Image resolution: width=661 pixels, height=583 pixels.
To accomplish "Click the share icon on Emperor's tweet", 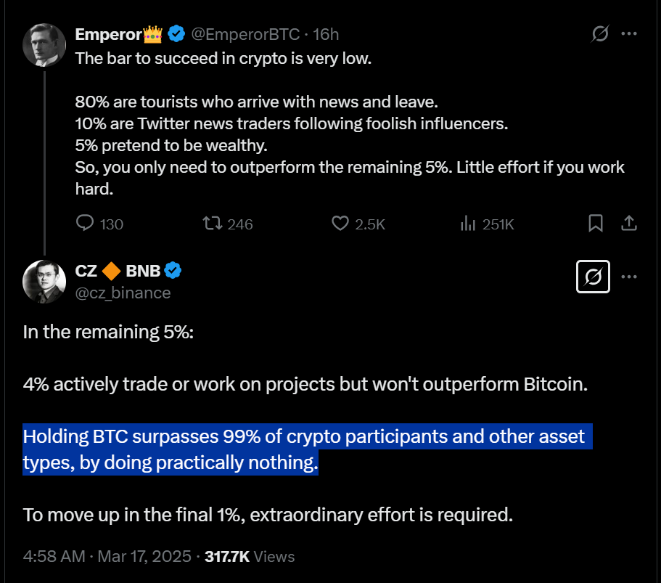I will (x=630, y=223).
